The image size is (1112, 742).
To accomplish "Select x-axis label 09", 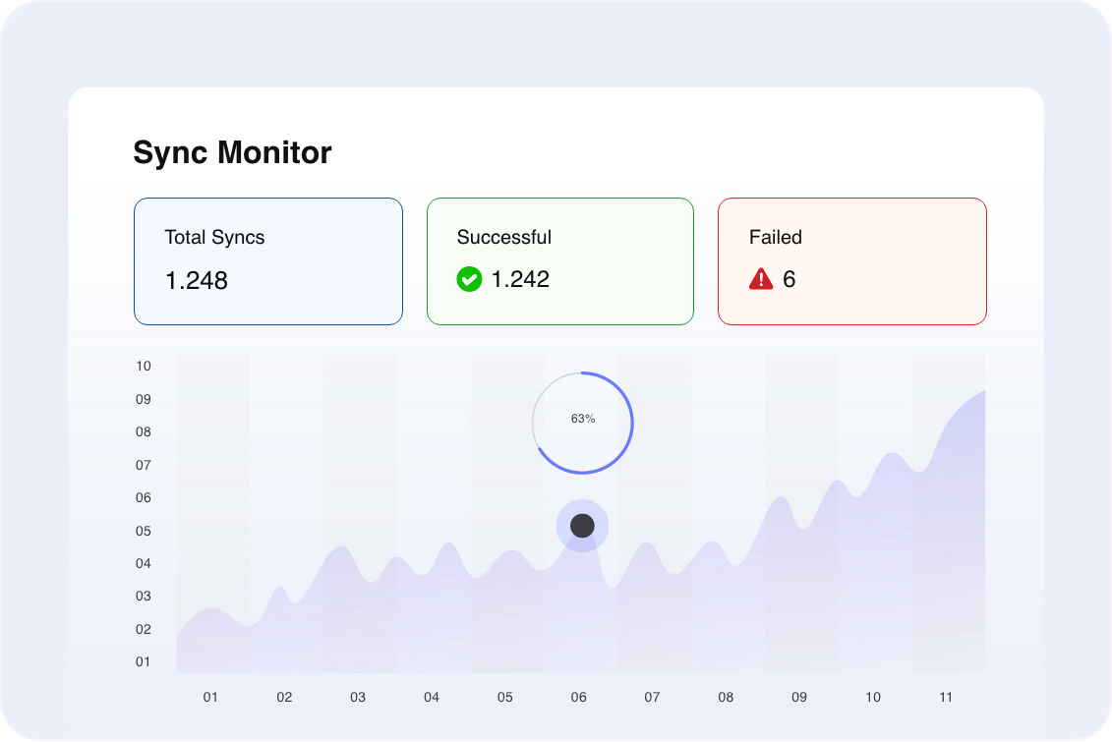I will (x=799, y=698).
